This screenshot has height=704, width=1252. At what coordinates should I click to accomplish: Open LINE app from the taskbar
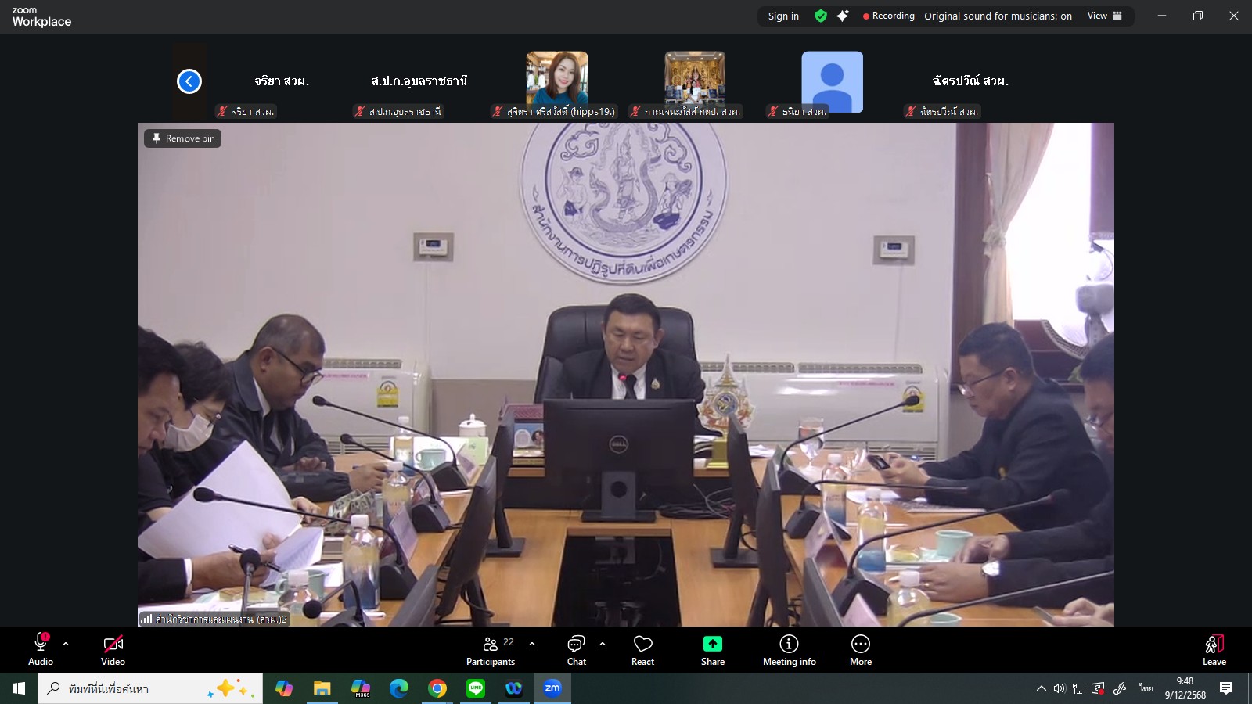tap(476, 688)
